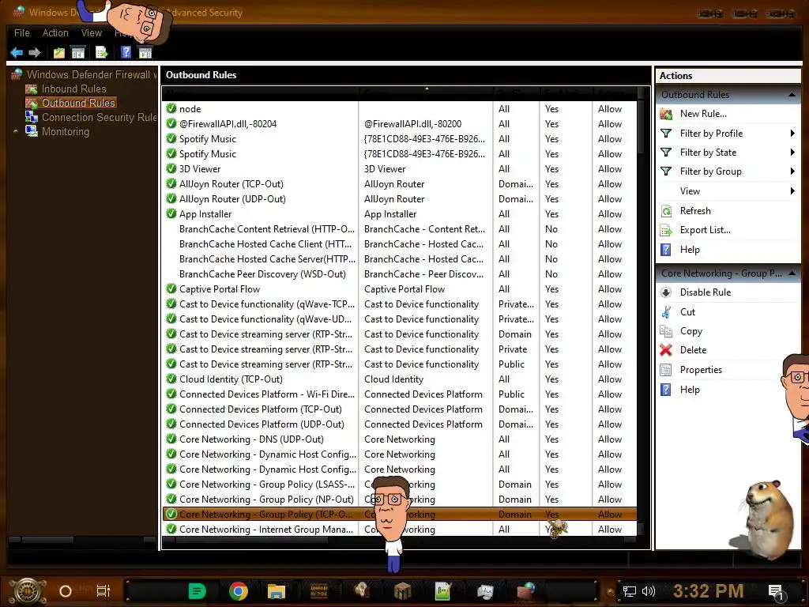
Task: Collapse the Core Networking - Group P... actions section
Action: click(792, 273)
